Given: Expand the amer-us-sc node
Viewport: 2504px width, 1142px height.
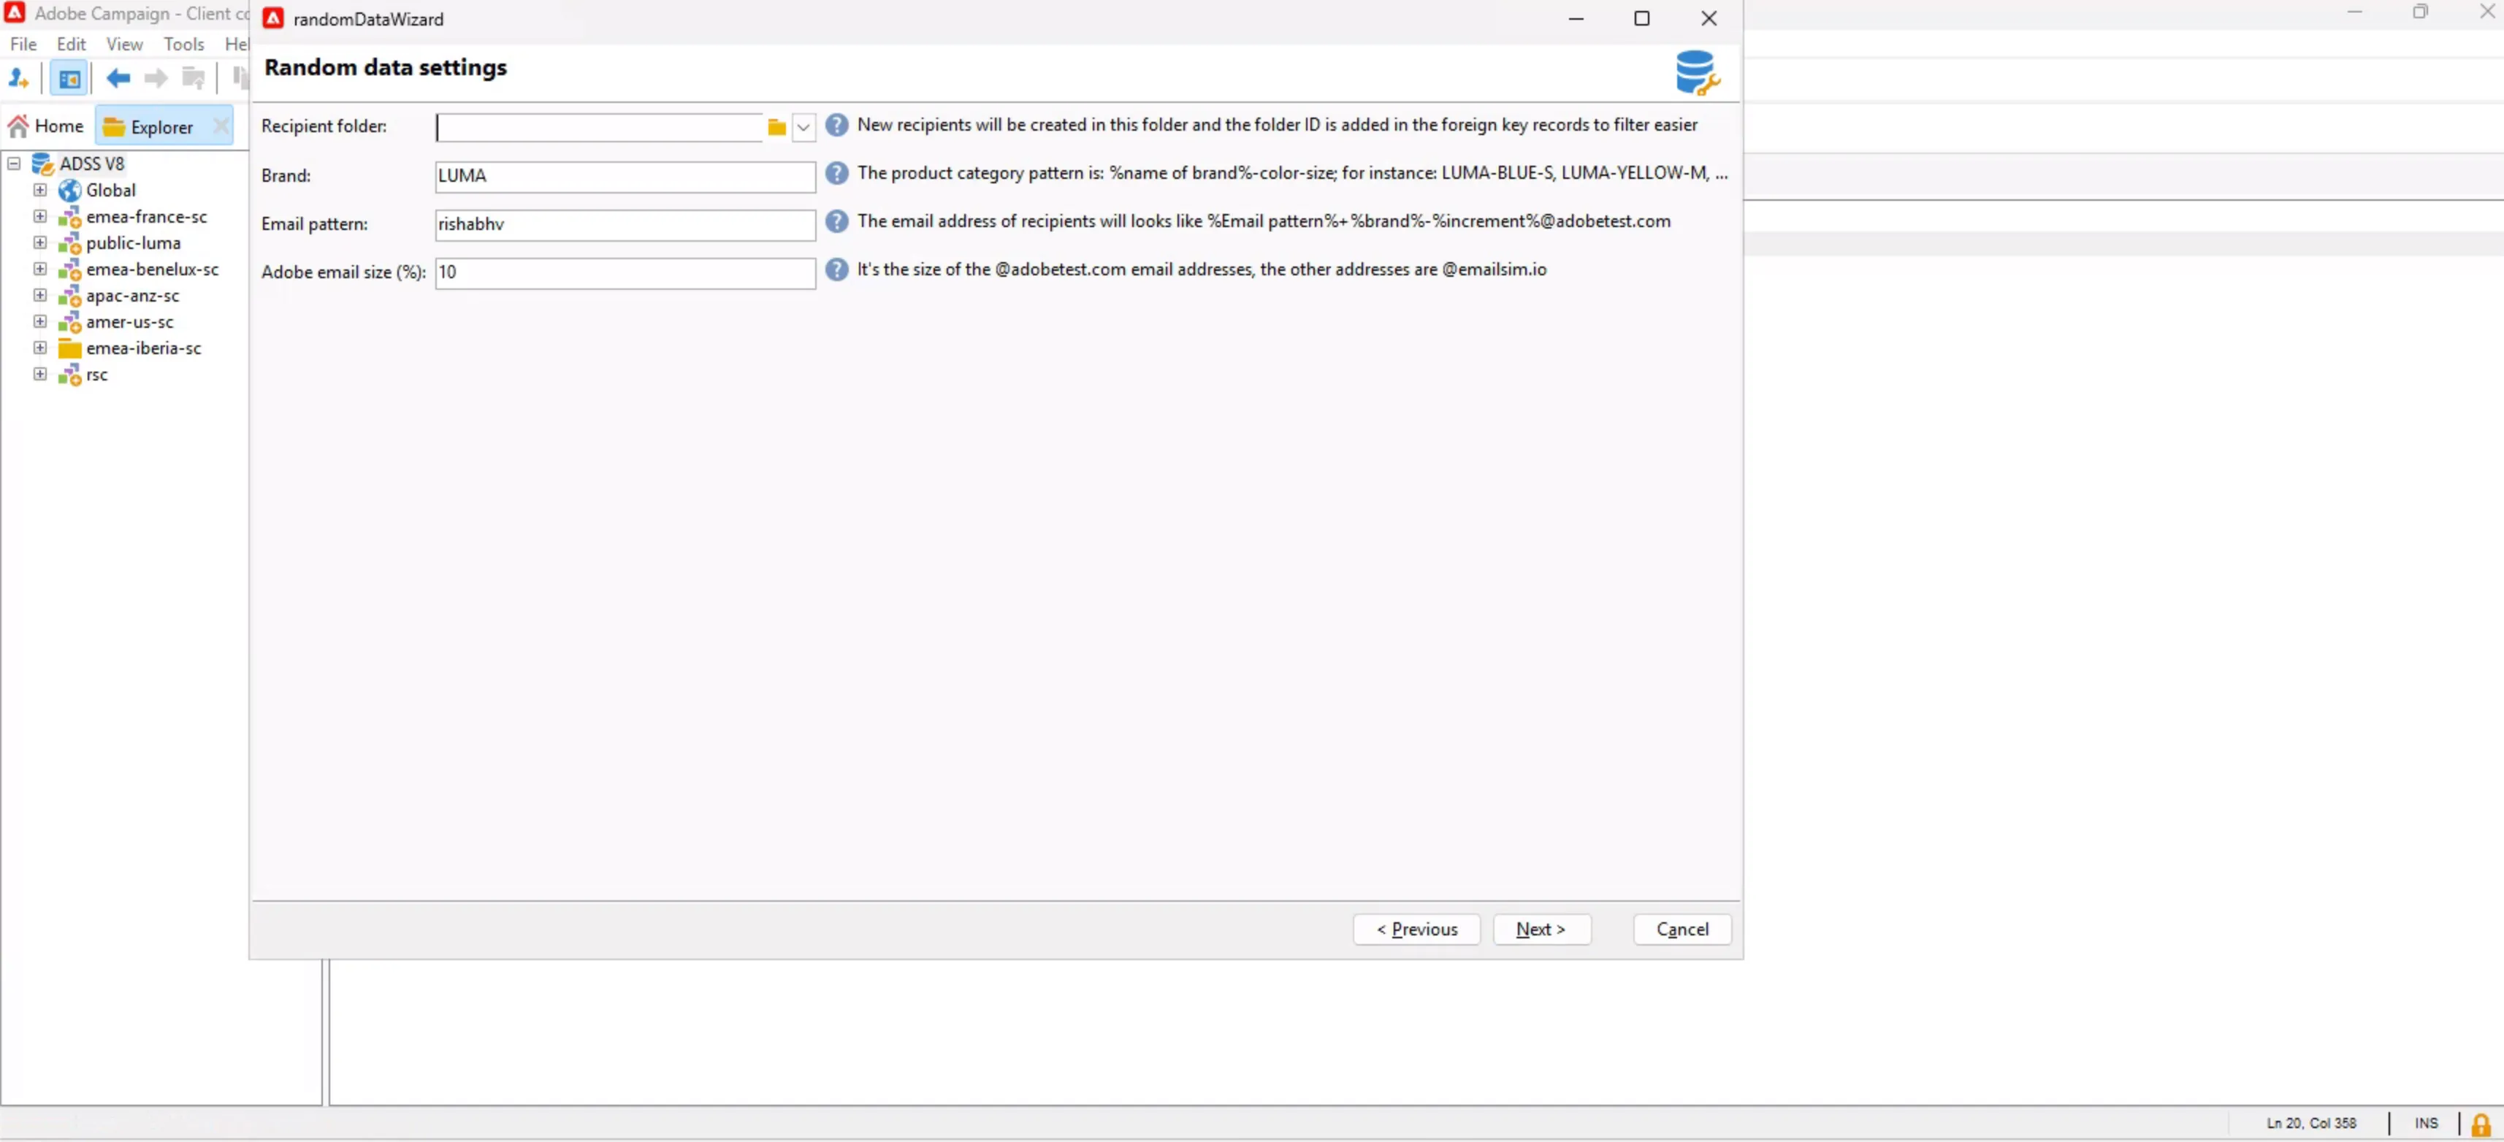Looking at the screenshot, I should 40,321.
